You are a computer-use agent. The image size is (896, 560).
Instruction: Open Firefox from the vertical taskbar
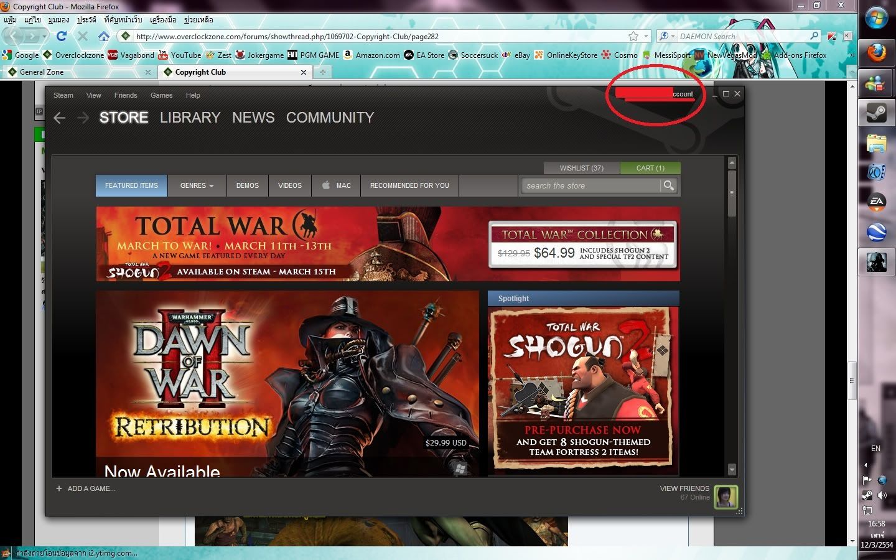pos(876,52)
